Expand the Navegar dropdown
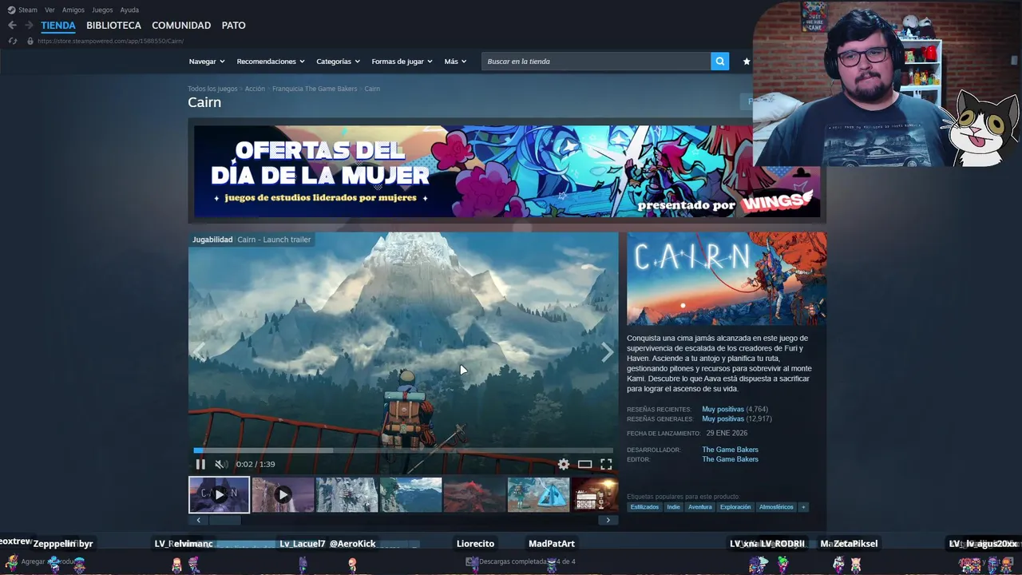 207,61
